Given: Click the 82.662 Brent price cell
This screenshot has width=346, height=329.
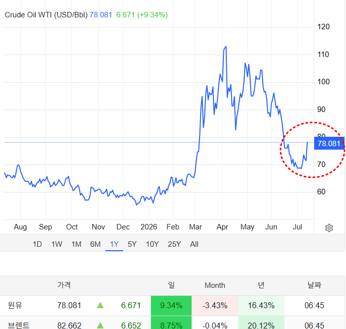Looking at the screenshot, I should coord(69,325).
